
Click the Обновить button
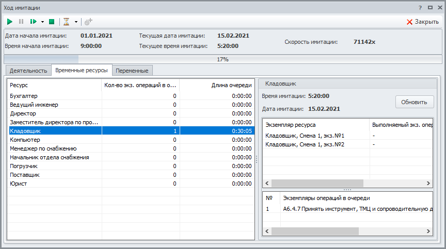(x=414, y=102)
